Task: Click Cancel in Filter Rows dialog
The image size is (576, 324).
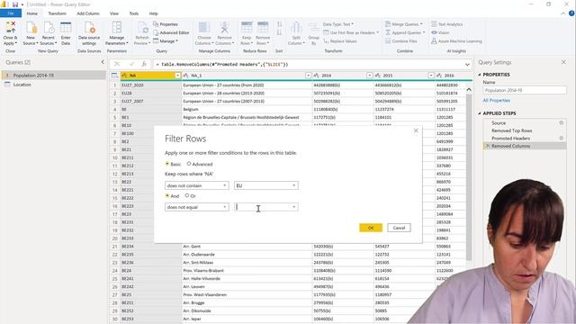Action: coord(399,228)
